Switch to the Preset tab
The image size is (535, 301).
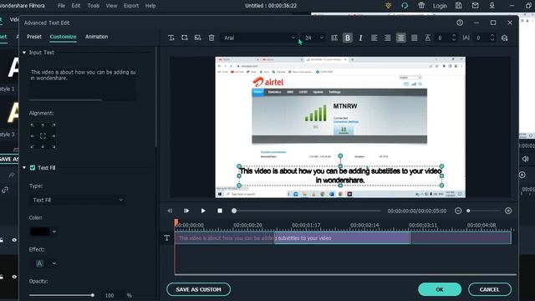[x=34, y=37]
